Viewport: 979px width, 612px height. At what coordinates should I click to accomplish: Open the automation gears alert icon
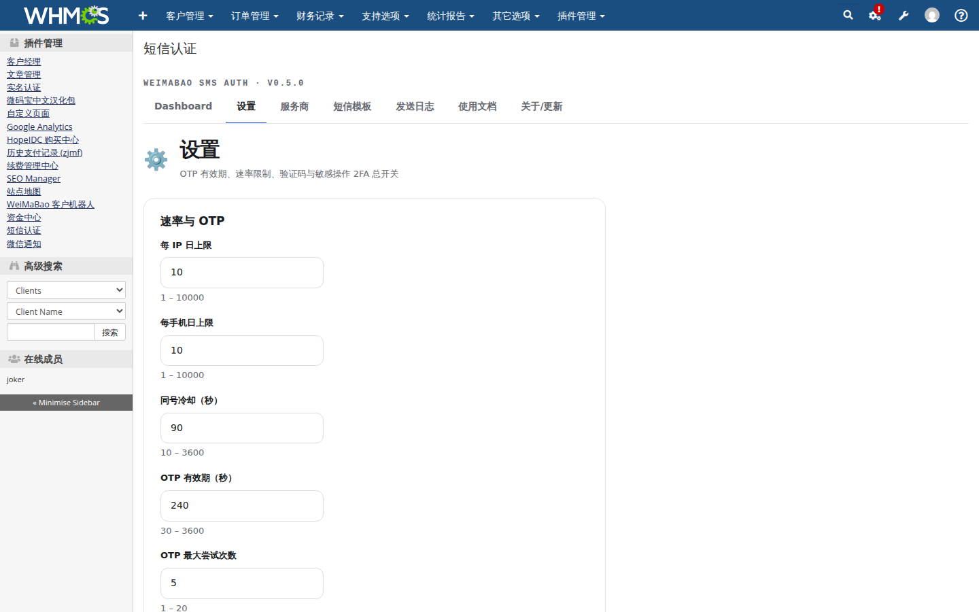tap(876, 14)
